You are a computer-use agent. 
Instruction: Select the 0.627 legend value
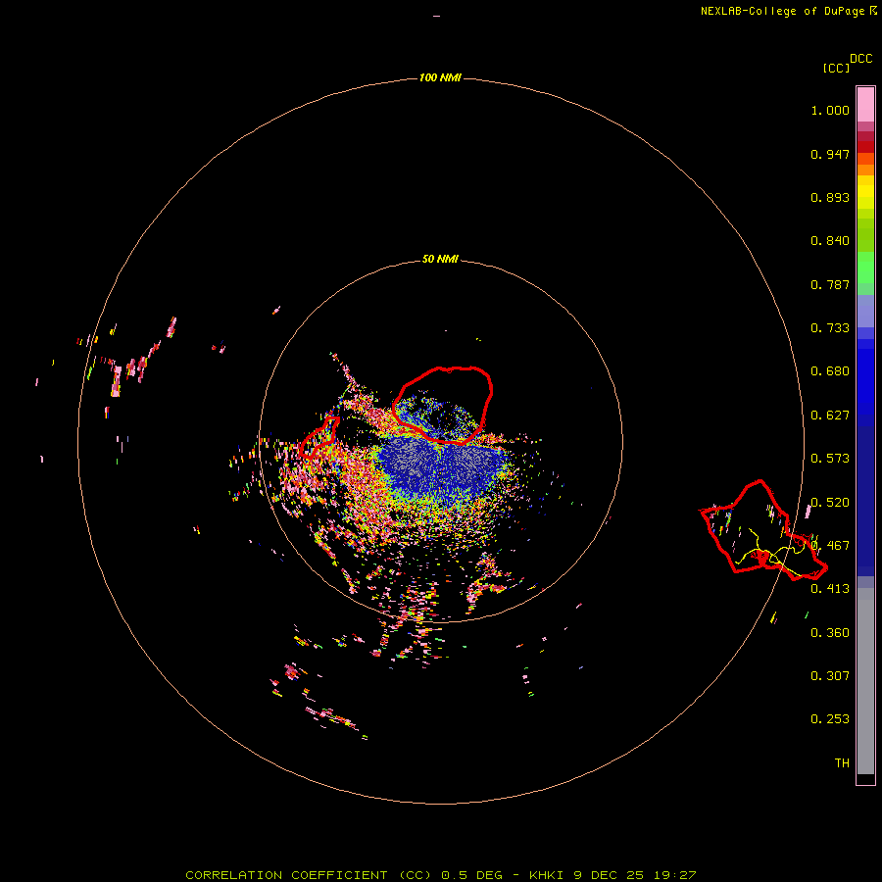[x=830, y=416]
